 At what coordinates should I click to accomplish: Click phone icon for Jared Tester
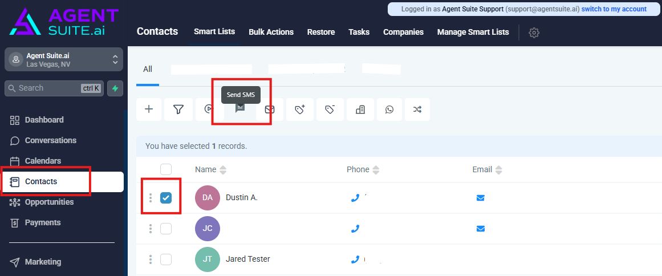click(355, 259)
